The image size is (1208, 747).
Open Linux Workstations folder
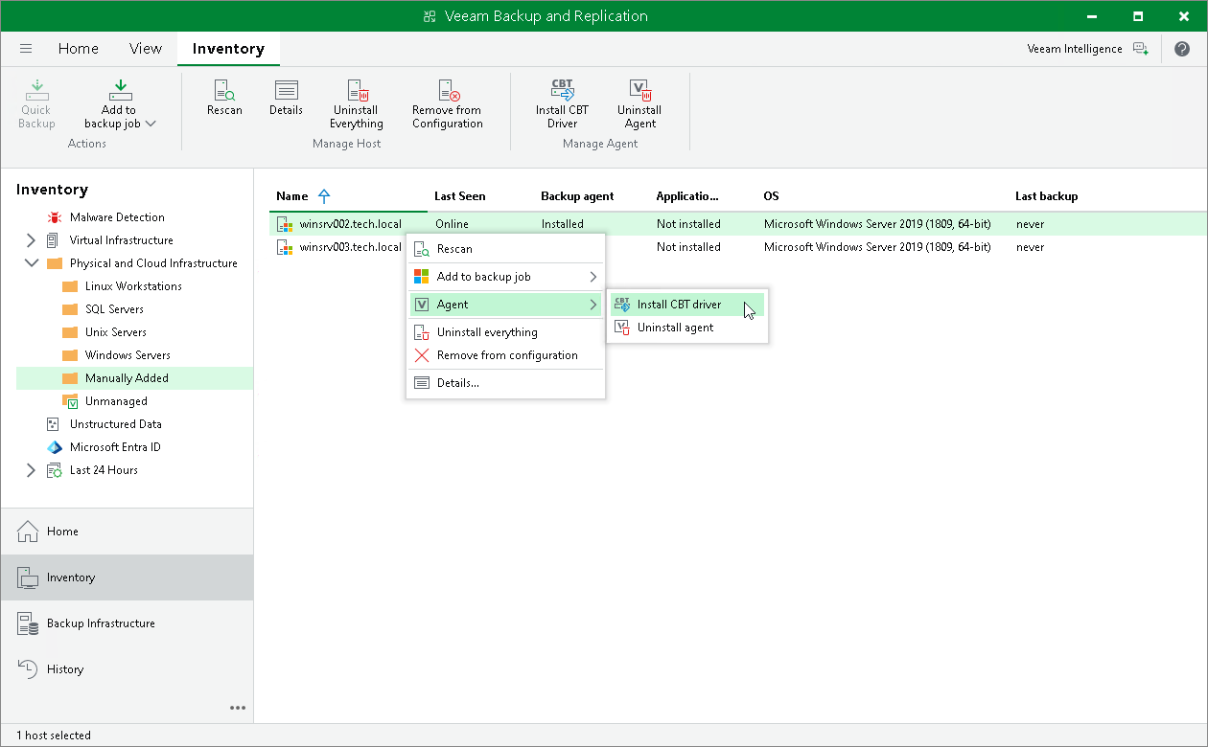tap(133, 286)
